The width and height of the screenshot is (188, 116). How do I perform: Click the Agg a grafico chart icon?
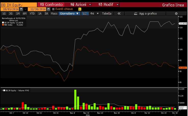[x=136, y=13]
